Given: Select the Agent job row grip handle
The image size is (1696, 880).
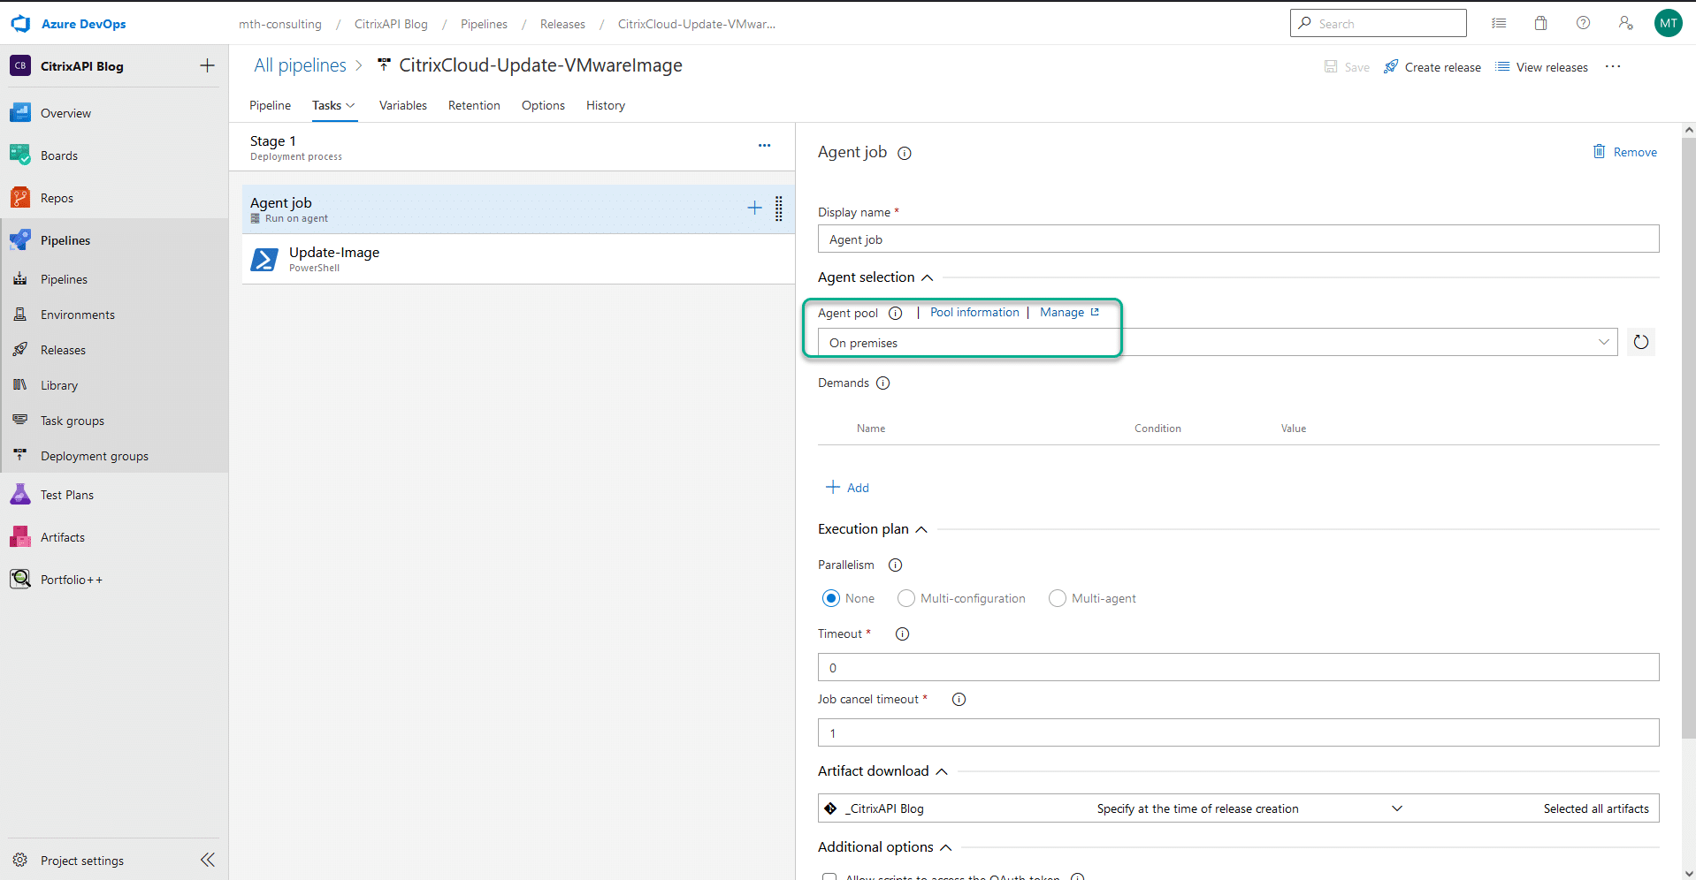Looking at the screenshot, I should (x=779, y=209).
